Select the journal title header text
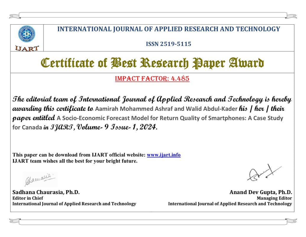 point(169,29)
